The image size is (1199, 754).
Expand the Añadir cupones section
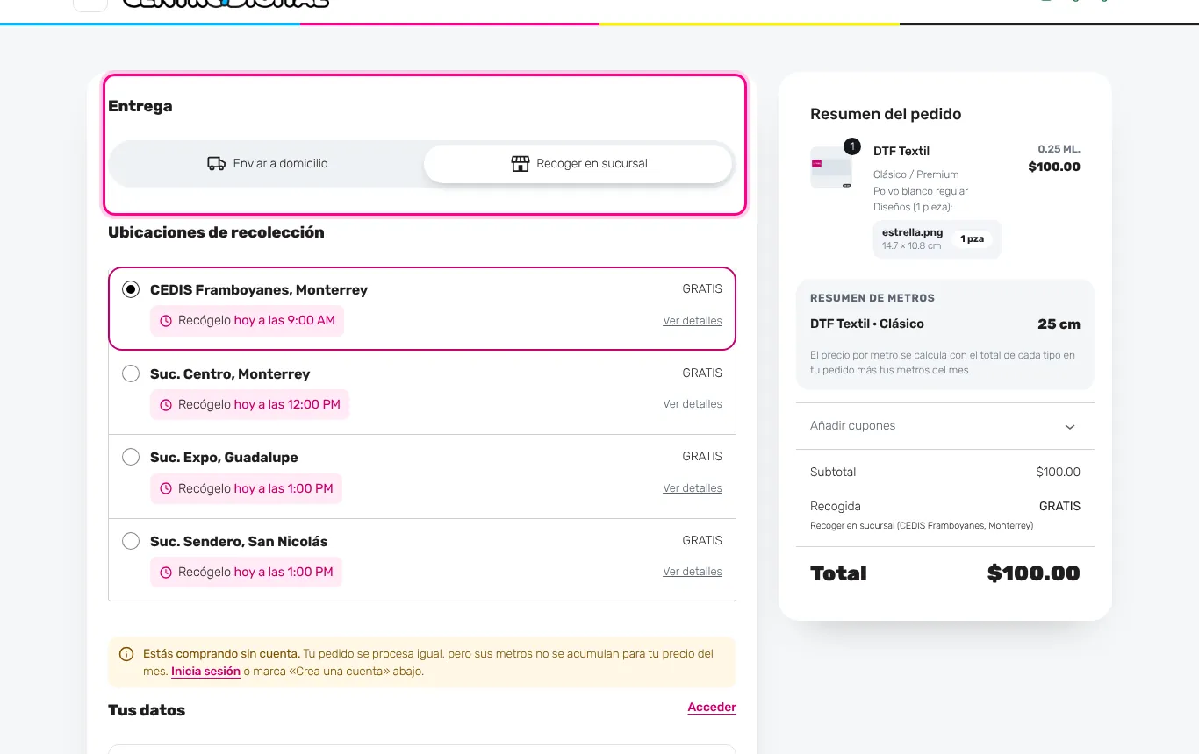[x=945, y=426]
